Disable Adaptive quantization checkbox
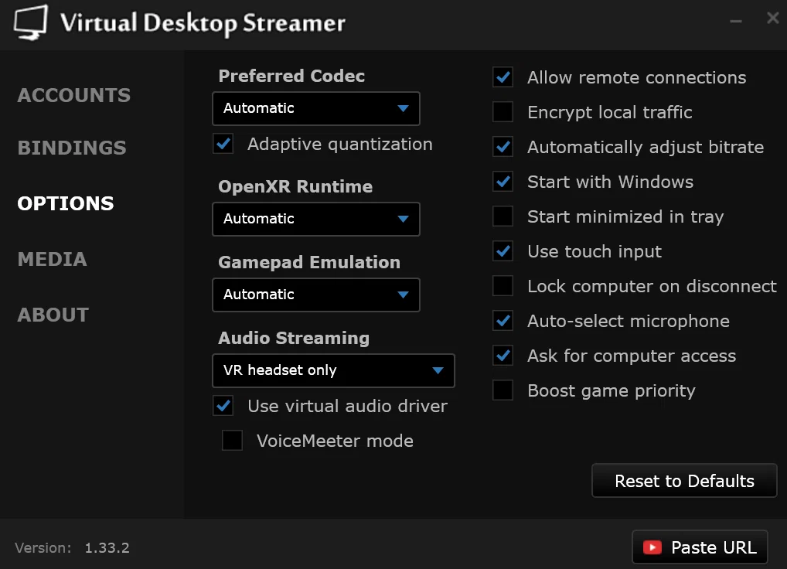Image resolution: width=787 pixels, height=569 pixels. [223, 144]
